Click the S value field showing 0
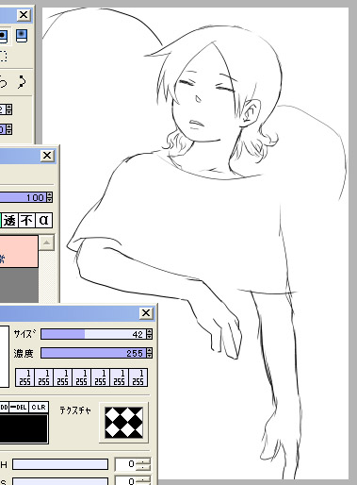The image size is (357, 485). point(126,481)
